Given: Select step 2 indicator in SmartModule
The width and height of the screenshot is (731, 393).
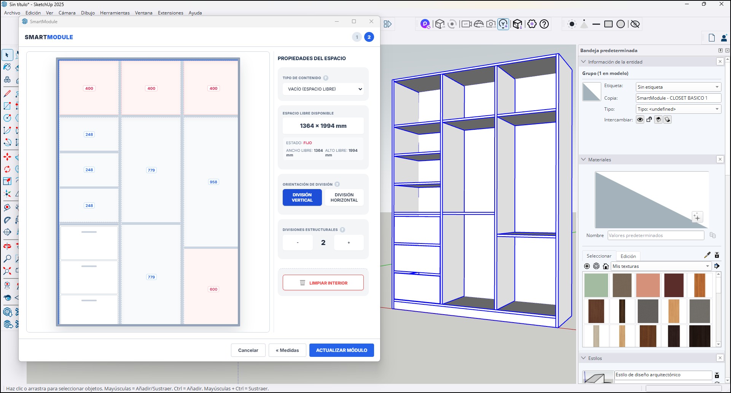Looking at the screenshot, I should coord(369,37).
